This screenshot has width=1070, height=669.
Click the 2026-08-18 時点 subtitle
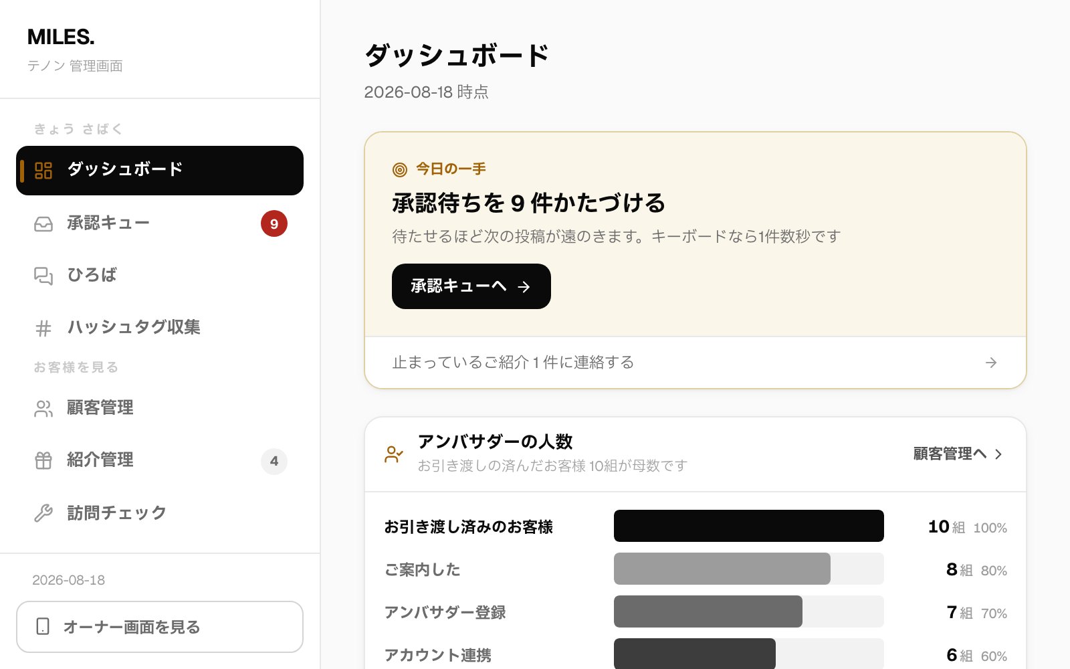click(x=426, y=92)
